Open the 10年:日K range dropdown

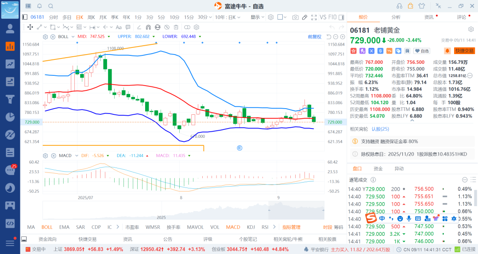[x=227, y=17]
